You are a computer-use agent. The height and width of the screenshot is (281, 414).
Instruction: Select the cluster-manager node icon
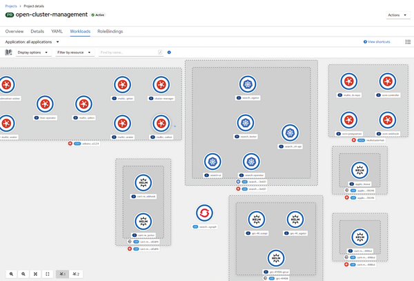point(161,85)
